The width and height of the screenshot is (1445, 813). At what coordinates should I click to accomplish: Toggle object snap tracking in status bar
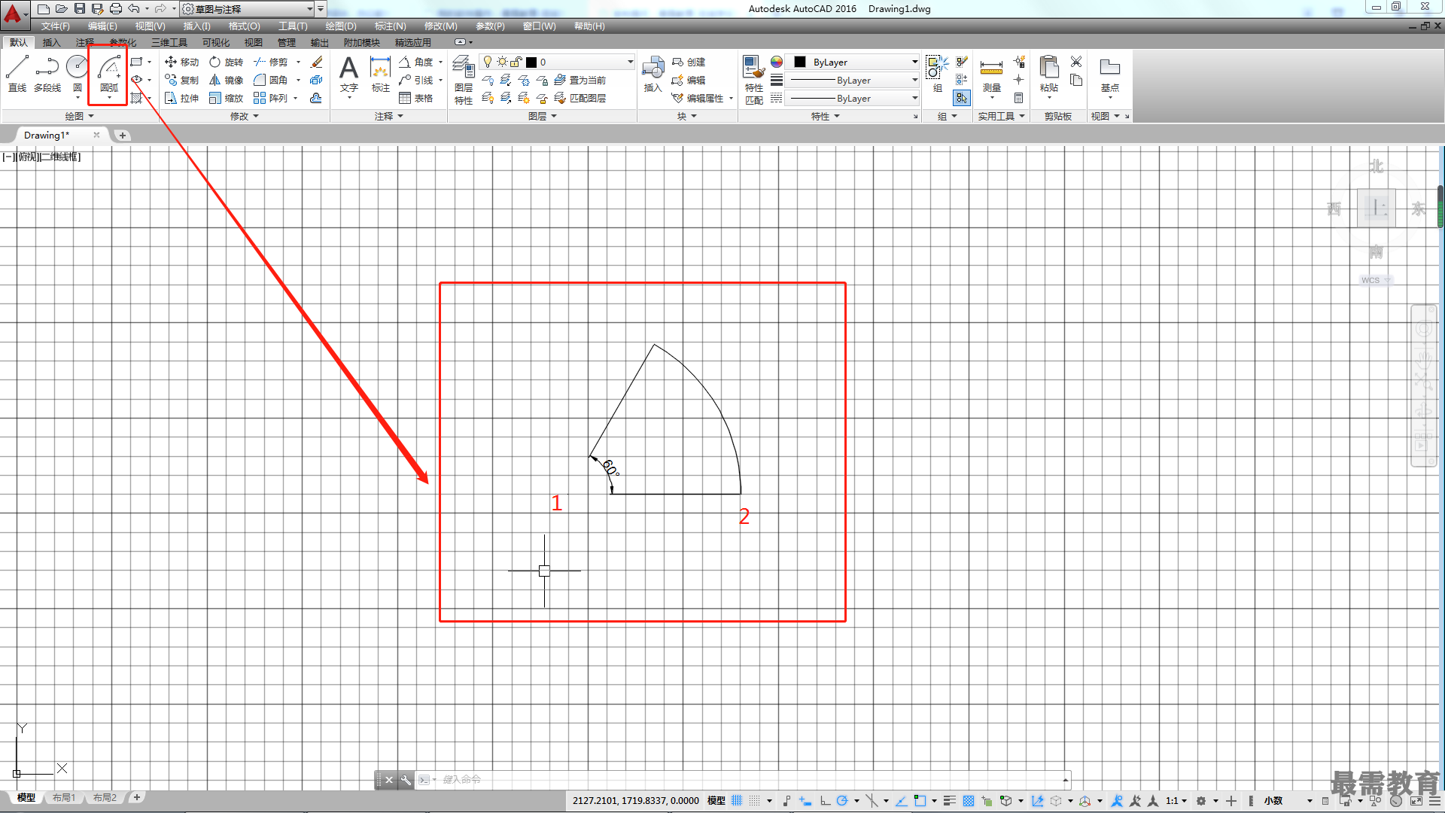[x=901, y=801]
